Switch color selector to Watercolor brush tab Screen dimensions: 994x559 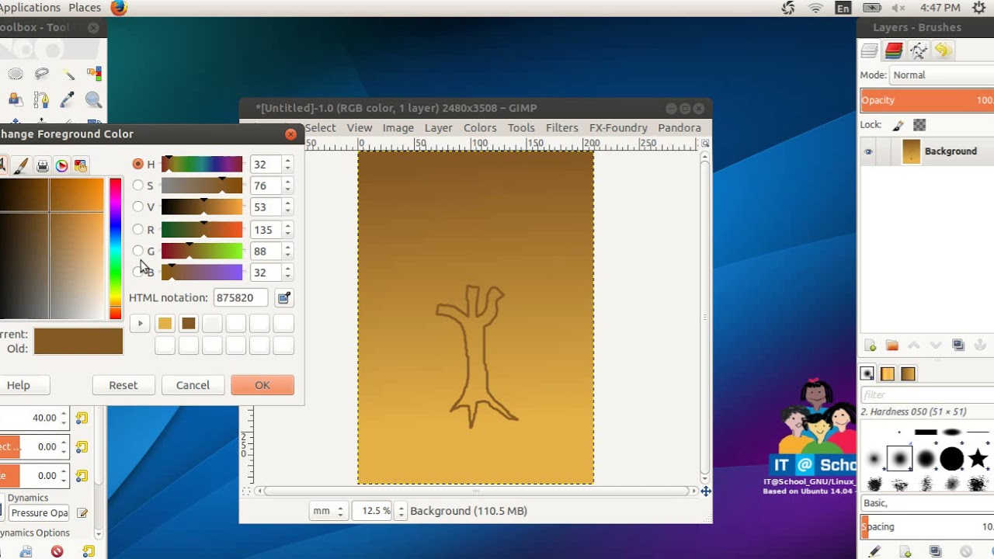(x=22, y=165)
